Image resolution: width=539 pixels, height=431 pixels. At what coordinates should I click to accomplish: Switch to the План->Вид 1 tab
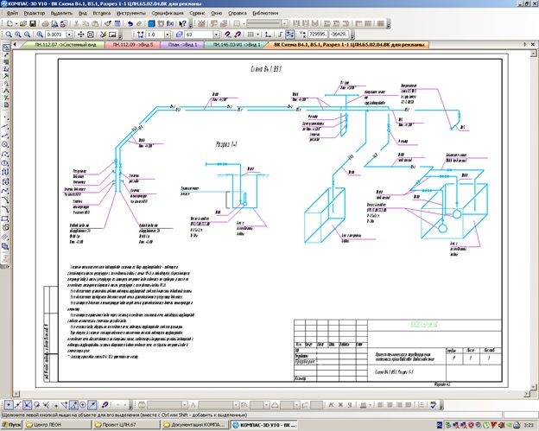pos(182,45)
